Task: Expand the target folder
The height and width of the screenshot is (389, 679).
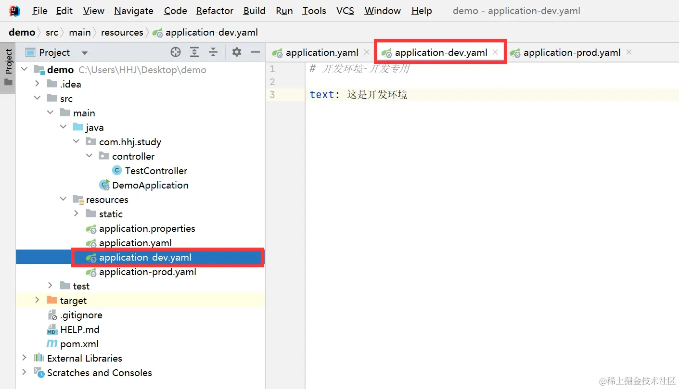Action: click(x=37, y=300)
